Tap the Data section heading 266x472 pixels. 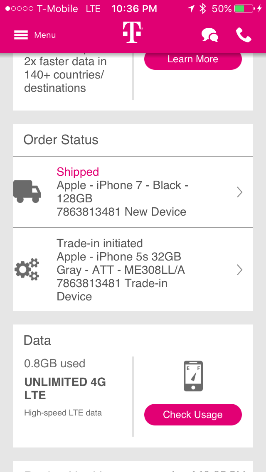click(x=37, y=341)
